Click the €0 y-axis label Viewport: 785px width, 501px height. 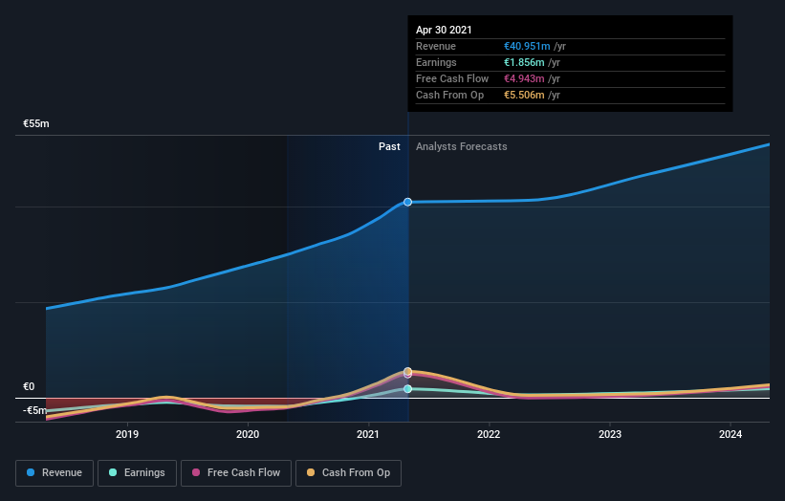point(29,386)
